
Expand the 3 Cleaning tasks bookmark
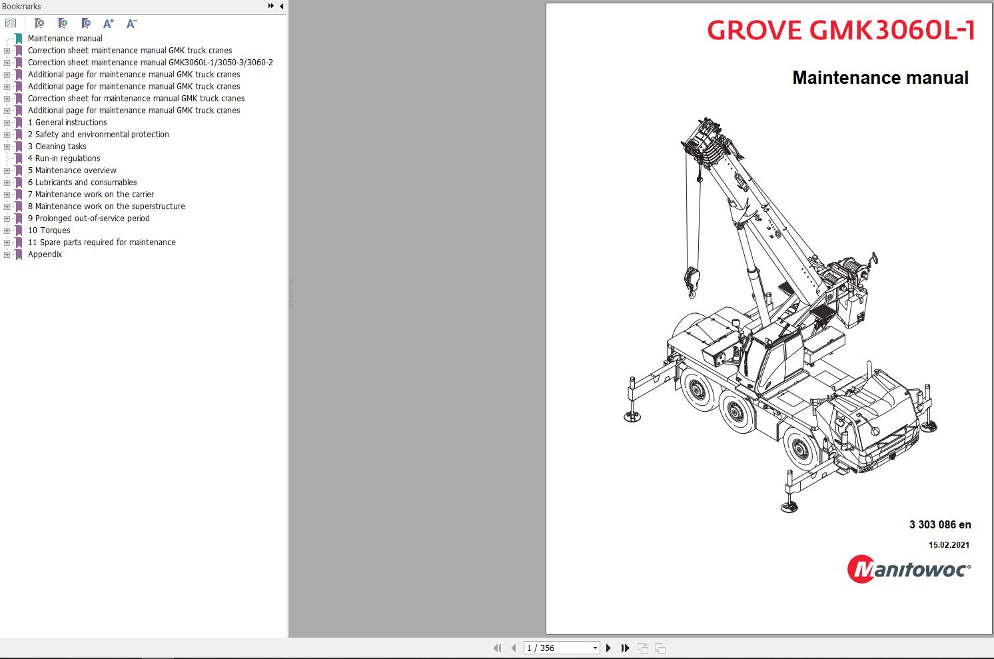coord(7,147)
